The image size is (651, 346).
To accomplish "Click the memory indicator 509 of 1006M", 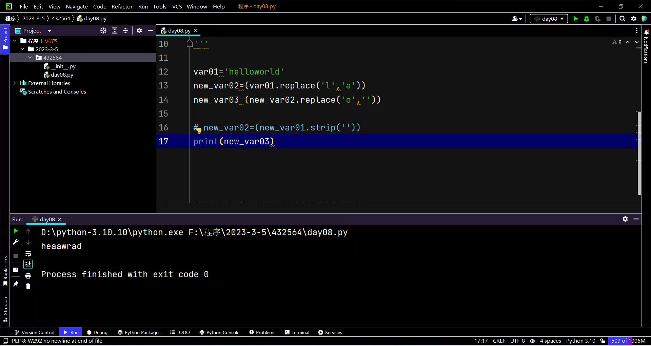I will pos(628,341).
